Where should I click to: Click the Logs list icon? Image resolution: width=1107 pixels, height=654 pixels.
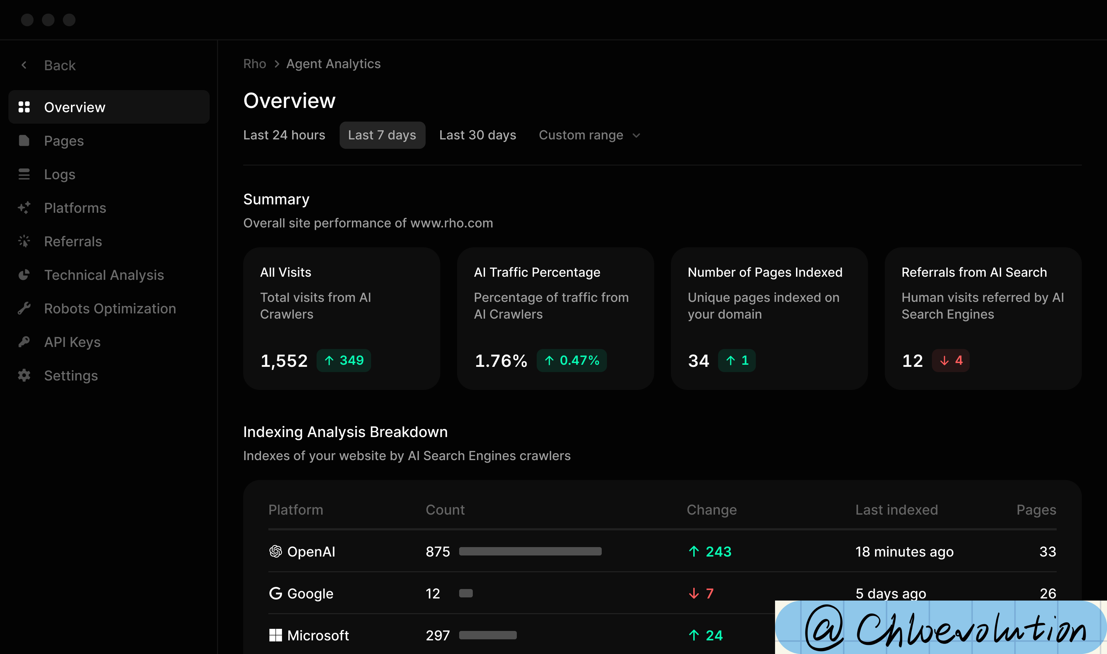[x=24, y=174]
